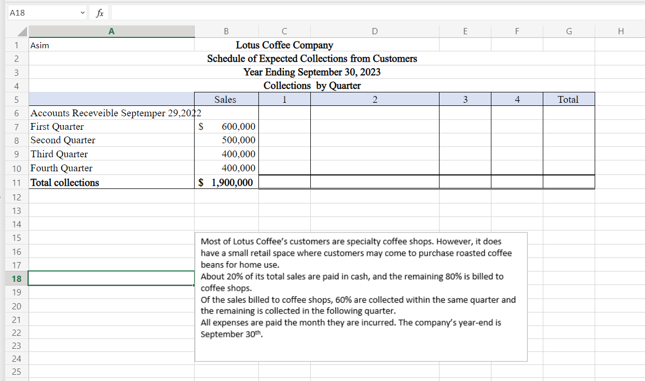Select the row 18 header
Screen dimensions: 645x381
[17, 279]
